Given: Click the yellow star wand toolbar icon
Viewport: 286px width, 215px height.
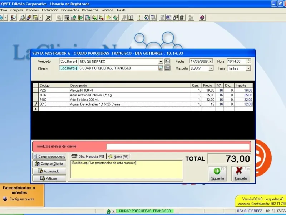Looking at the screenshot, I should coord(109,18).
